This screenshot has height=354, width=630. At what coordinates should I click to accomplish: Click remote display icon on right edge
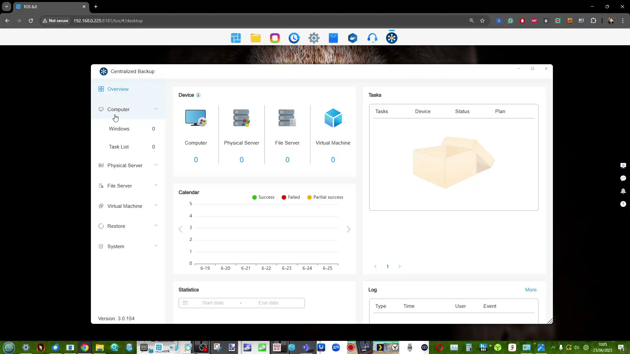[x=623, y=166]
